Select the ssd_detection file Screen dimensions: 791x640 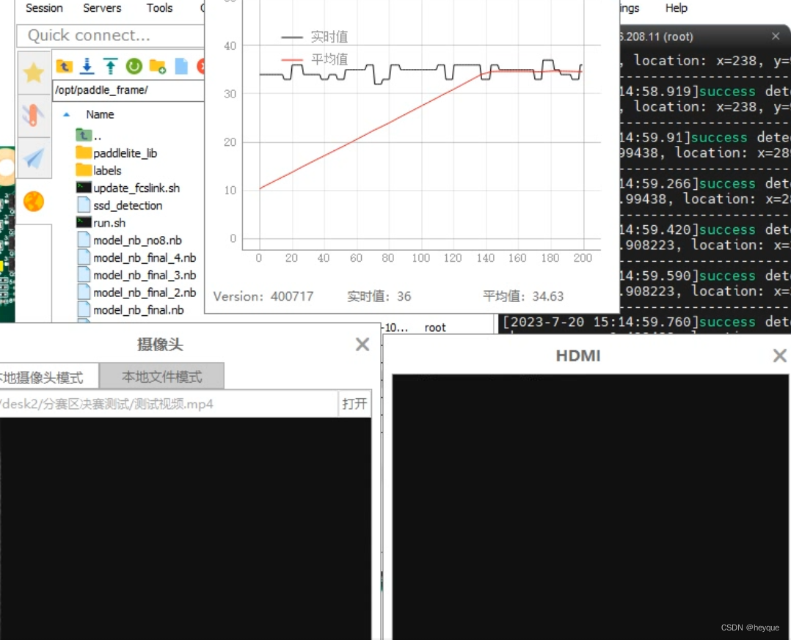120,205
